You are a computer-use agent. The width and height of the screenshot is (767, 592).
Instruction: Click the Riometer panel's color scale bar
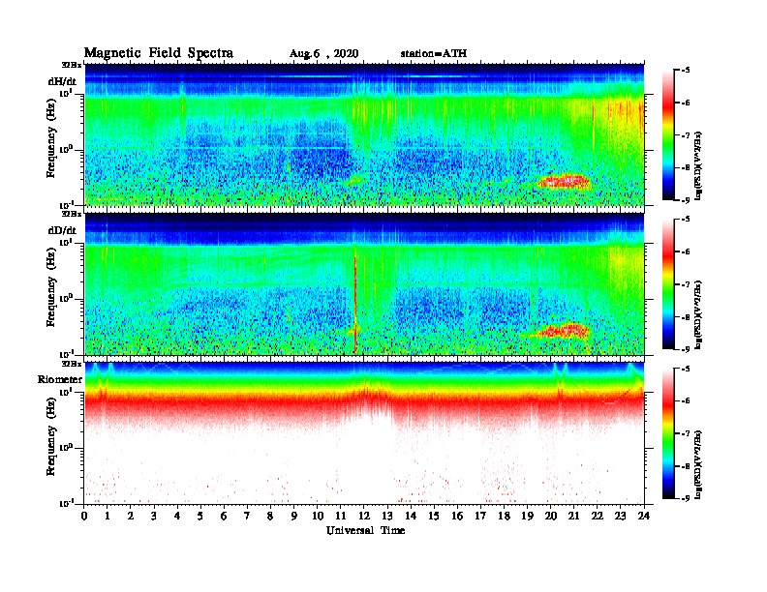click(668, 433)
